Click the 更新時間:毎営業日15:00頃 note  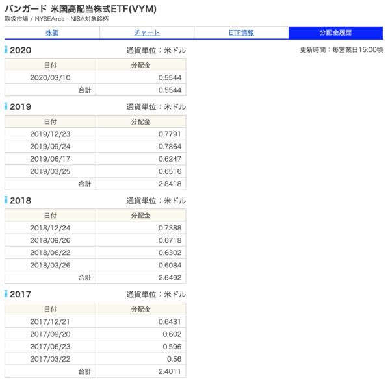[341, 50]
